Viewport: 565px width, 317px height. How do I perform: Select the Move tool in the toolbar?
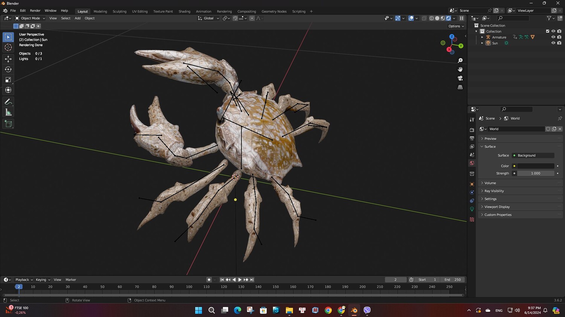coord(8,59)
